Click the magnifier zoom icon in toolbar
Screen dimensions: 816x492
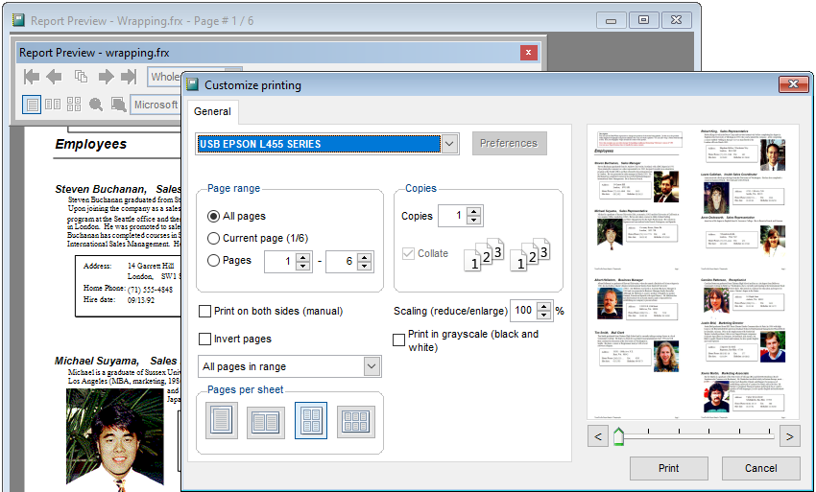click(x=96, y=105)
